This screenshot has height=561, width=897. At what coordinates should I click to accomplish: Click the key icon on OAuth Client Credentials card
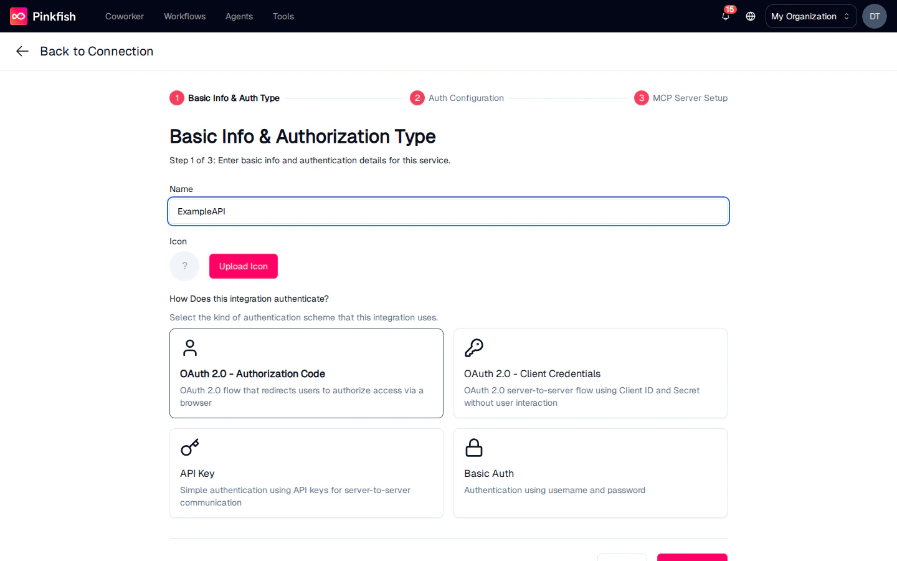click(474, 348)
